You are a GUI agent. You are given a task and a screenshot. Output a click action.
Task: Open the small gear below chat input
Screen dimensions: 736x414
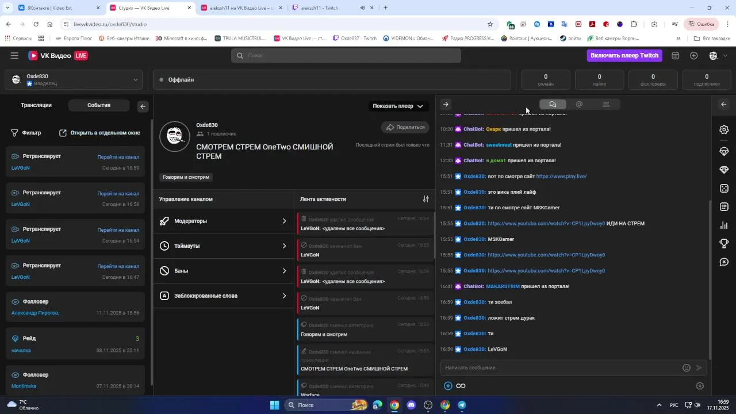(700, 386)
